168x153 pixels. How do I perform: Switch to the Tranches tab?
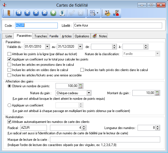40,36
